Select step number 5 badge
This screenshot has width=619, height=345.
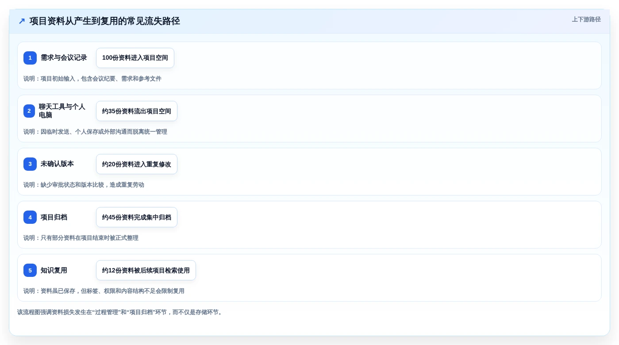(30, 270)
